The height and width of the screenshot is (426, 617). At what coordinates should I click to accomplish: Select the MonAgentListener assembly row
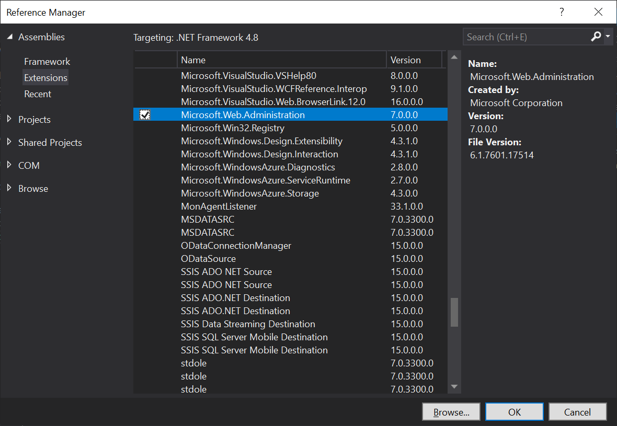click(x=219, y=206)
